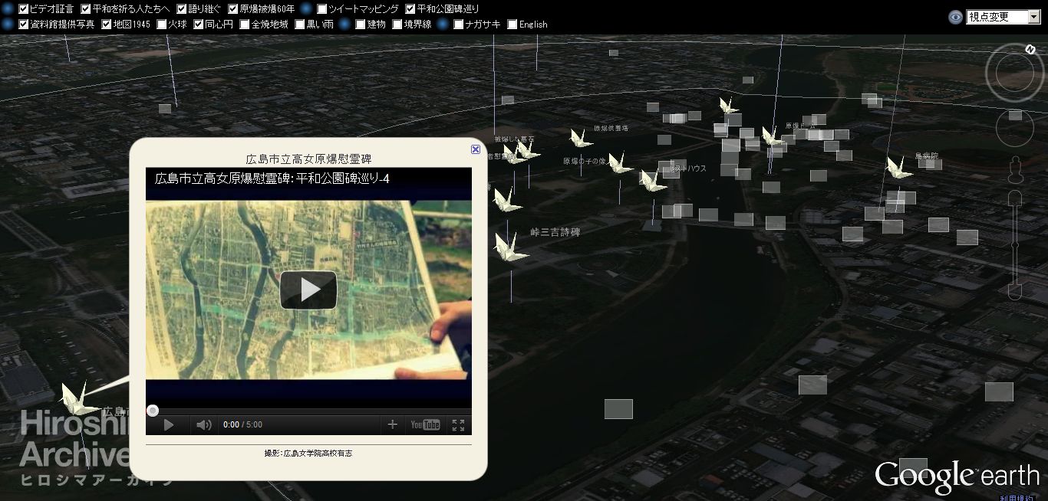Toggle the 語り継ぐ checkbox
This screenshot has height=501, width=1048.
pos(182,9)
